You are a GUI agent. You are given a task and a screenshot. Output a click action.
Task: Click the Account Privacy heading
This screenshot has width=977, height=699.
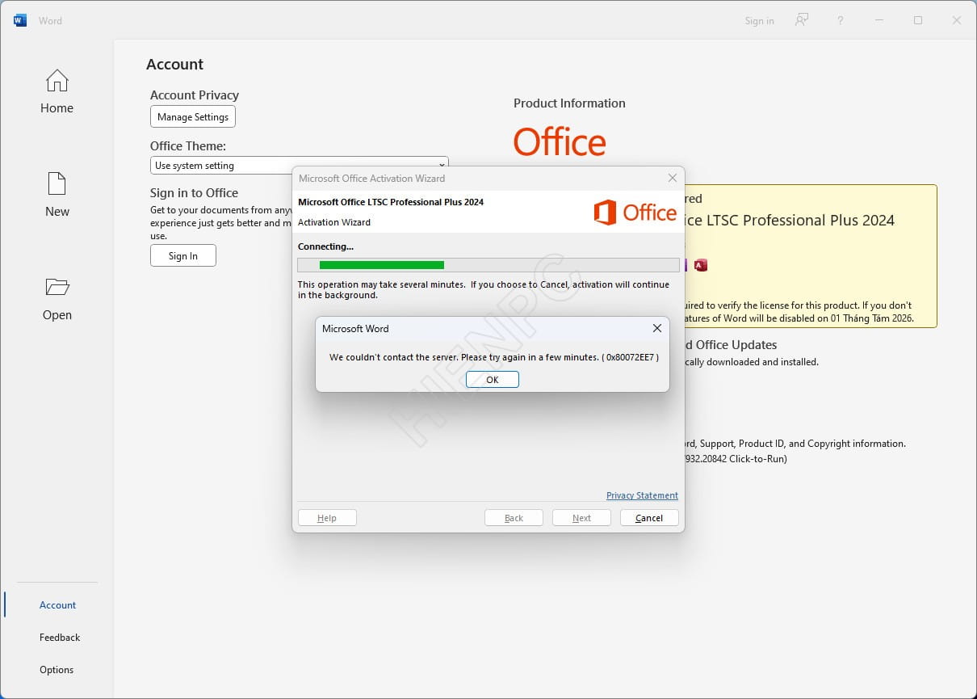(x=195, y=95)
